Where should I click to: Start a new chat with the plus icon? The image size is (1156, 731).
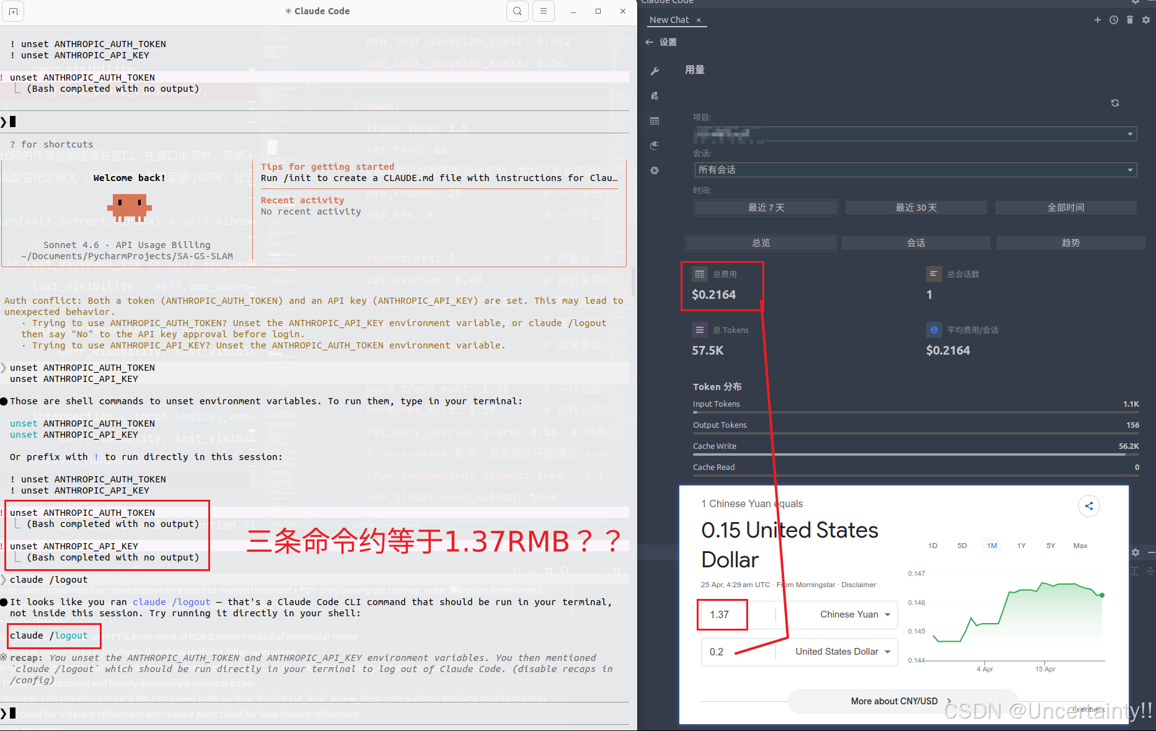click(x=1098, y=20)
